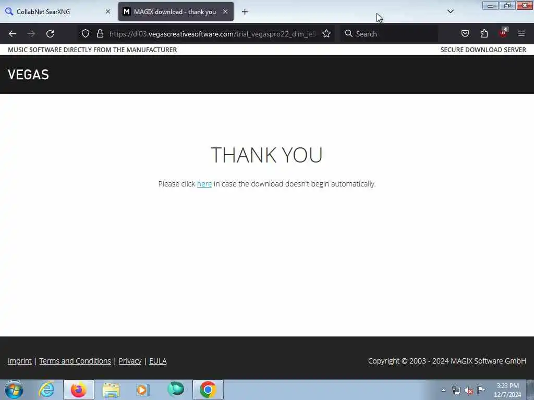The width and height of the screenshot is (534, 400).
Task: Open the Save to Pocket icon
Action: [465, 33]
